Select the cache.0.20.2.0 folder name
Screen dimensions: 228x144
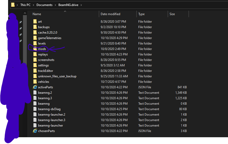point(47,33)
